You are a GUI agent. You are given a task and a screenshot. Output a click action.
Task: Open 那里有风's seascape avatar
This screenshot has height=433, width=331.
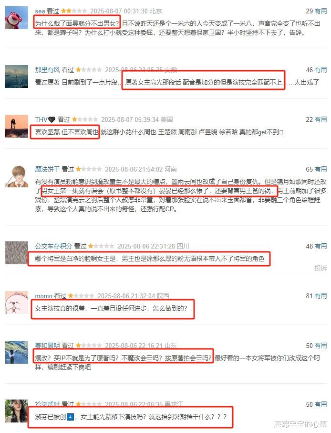click(17, 76)
